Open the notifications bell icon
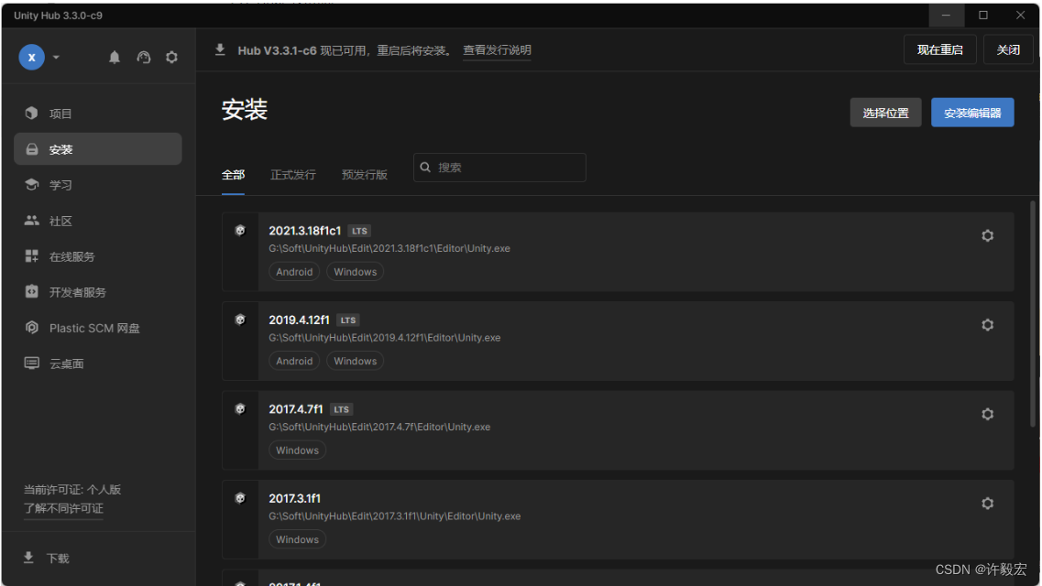 coord(115,57)
